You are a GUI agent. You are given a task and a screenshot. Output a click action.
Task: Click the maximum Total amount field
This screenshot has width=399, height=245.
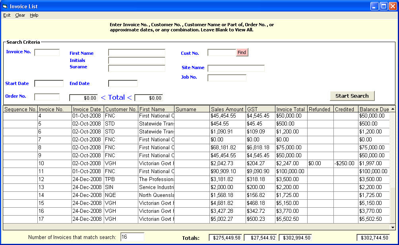149,98
